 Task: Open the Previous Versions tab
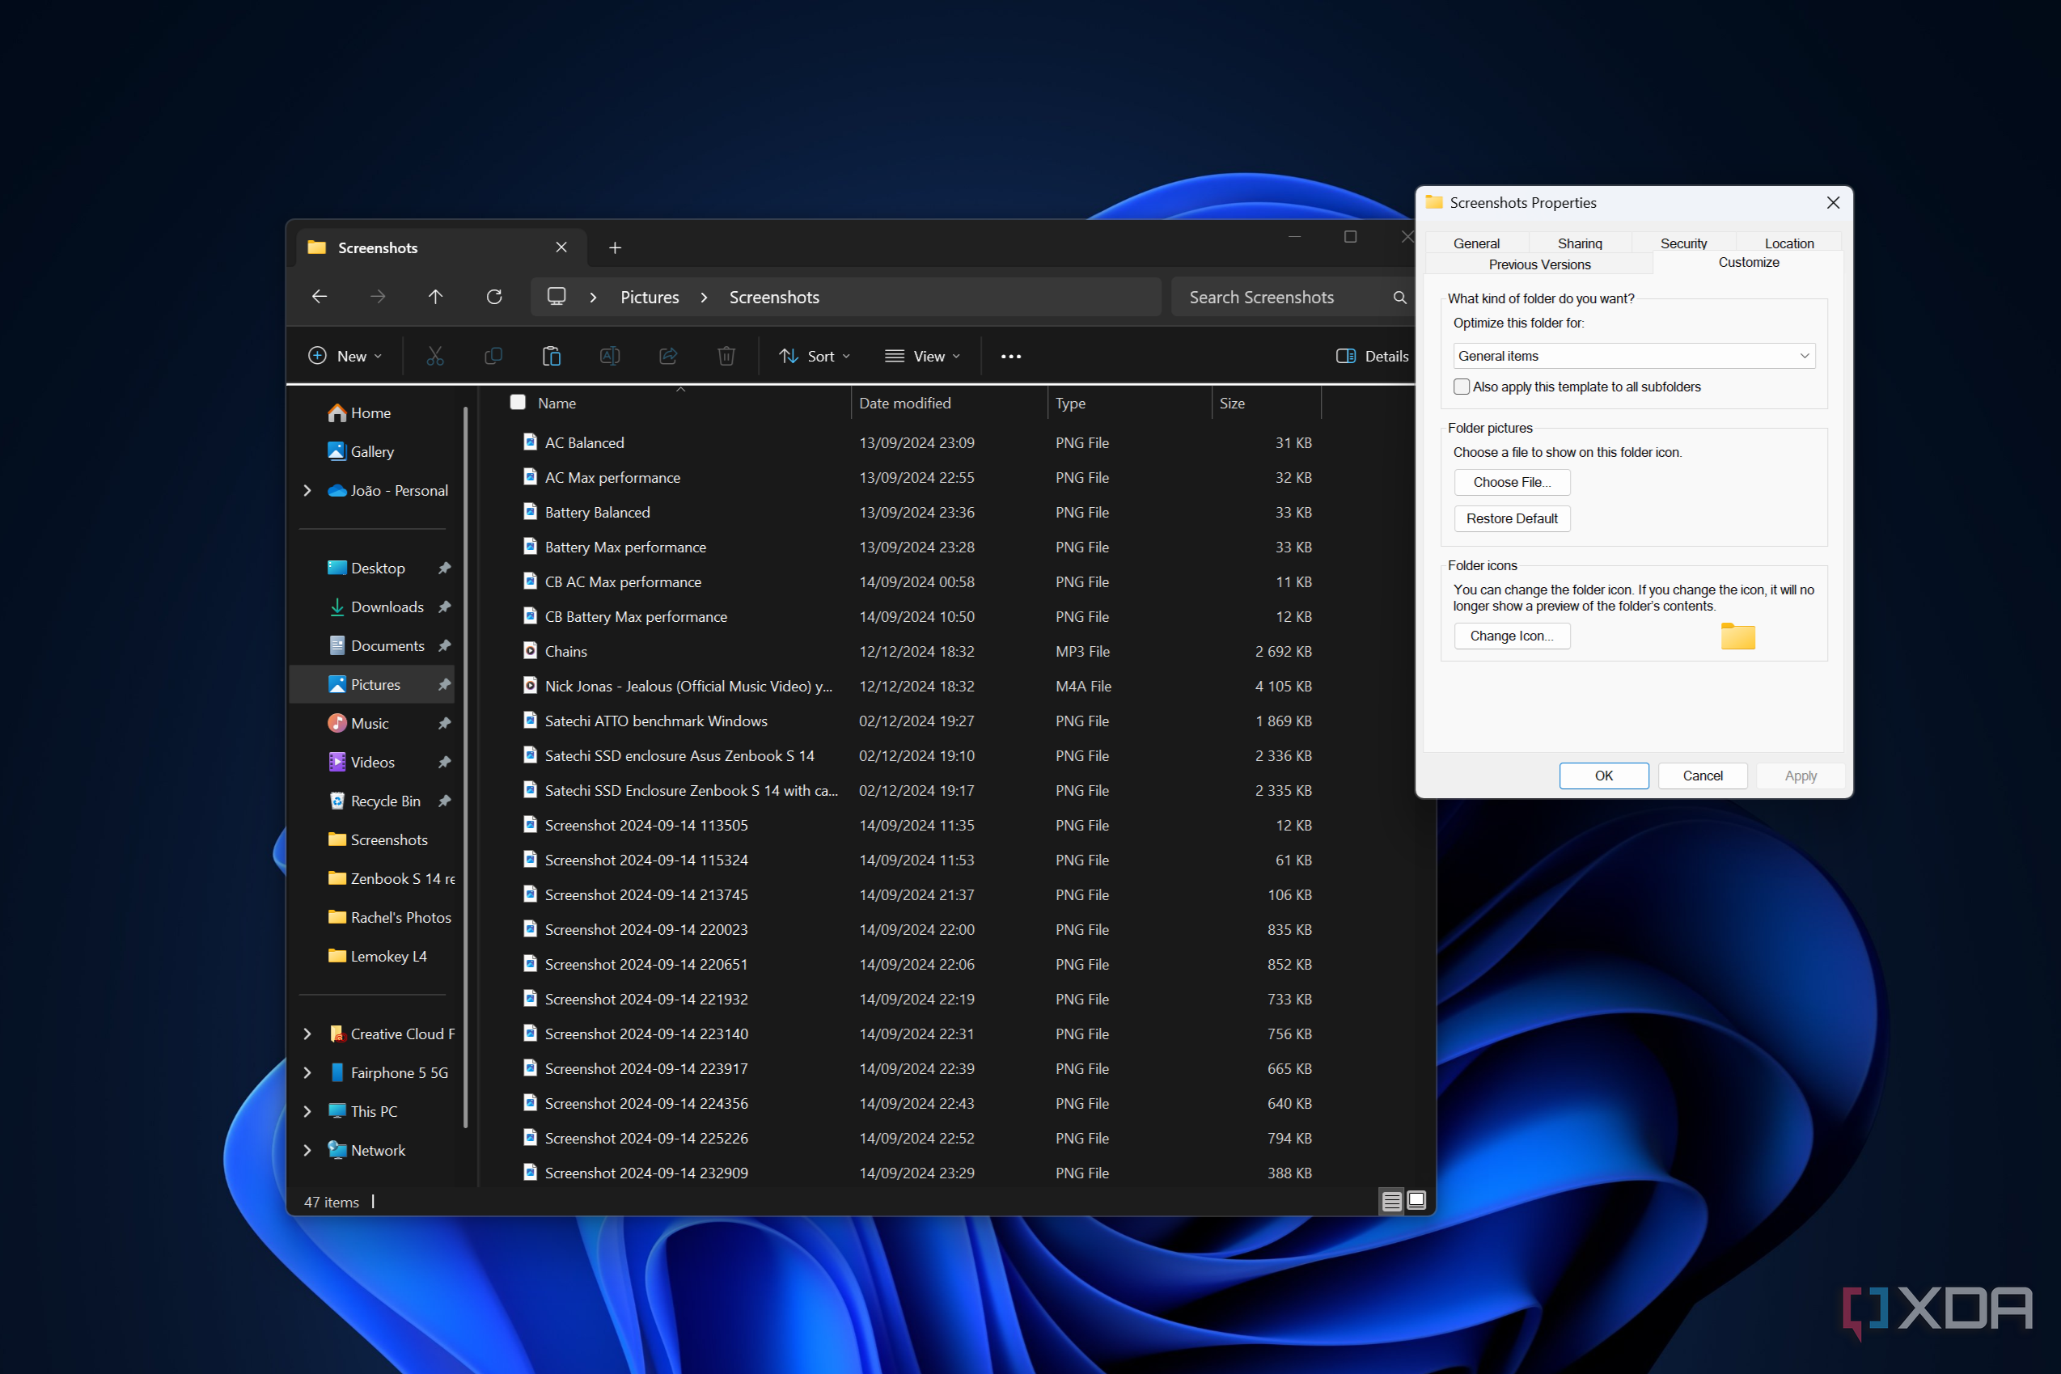[1538, 264]
